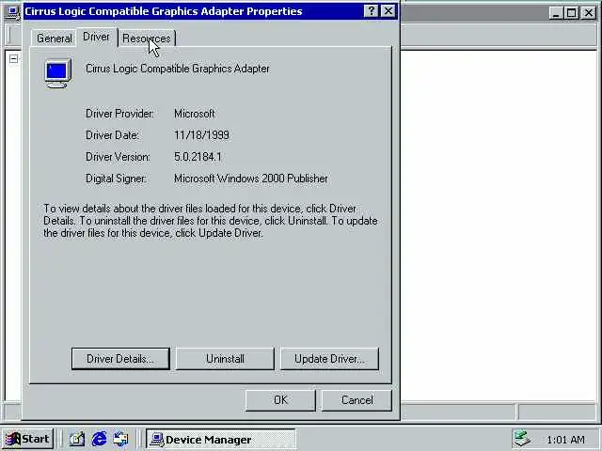This screenshot has width=602, height=451.
Task: Select the Driver tab
Action: pos(96,37)
